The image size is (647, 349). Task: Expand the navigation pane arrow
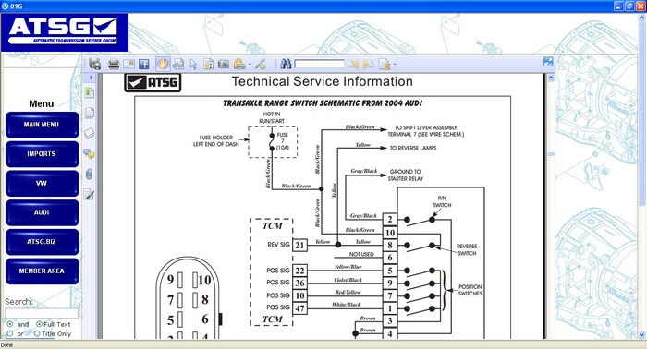pos(91,78)
